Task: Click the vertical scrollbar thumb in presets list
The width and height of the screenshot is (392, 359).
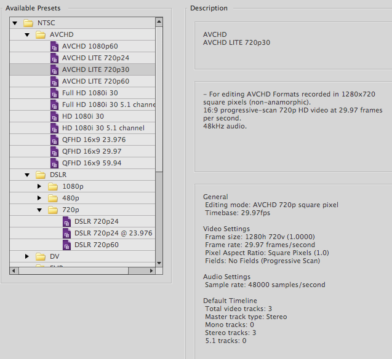Action: tap(159, 100)
